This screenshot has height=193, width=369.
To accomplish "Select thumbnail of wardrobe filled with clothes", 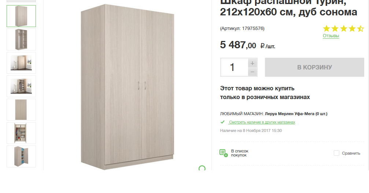I will pos(21,133).
